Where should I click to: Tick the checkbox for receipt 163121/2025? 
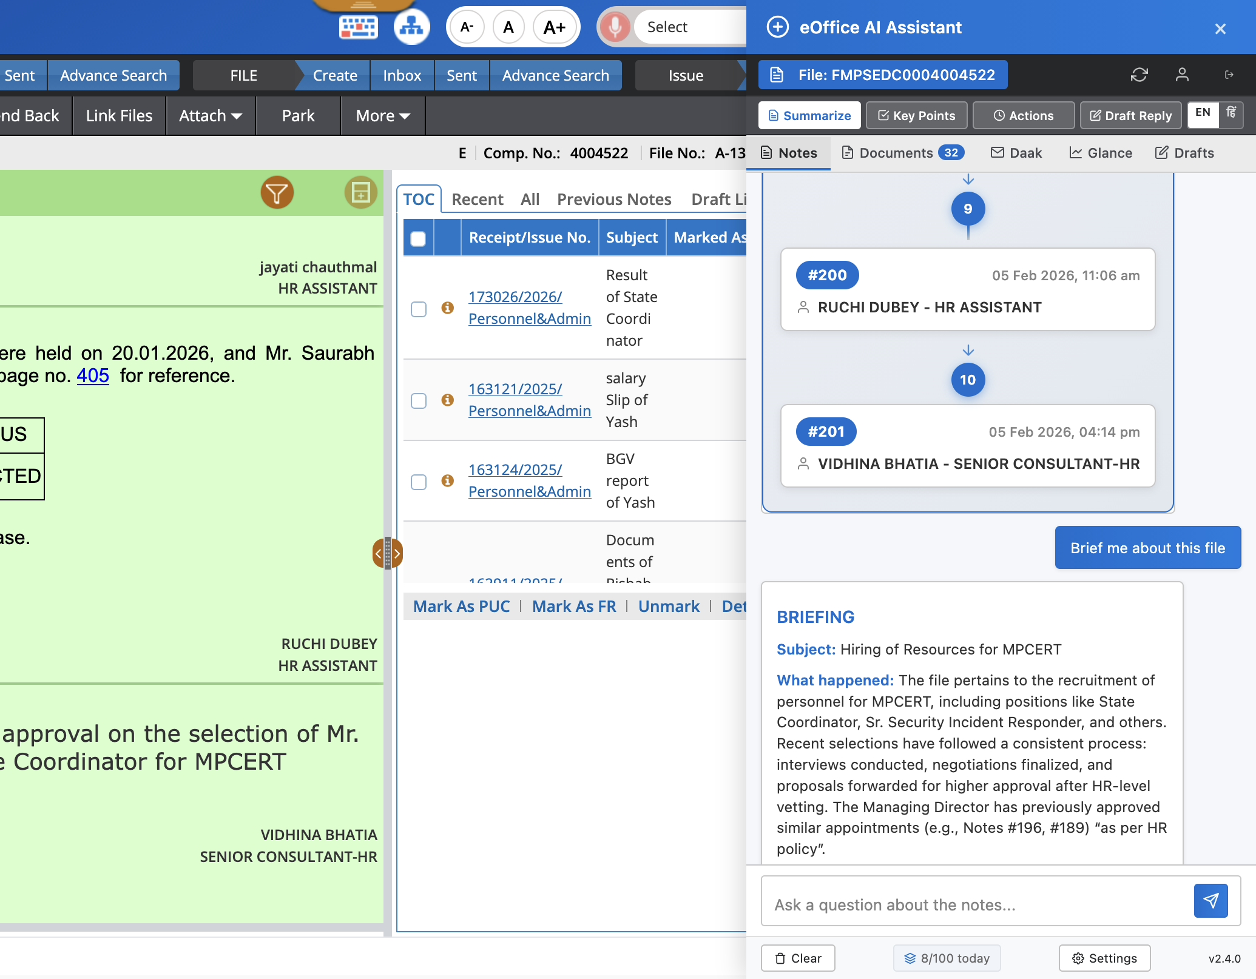pos(419,400)
